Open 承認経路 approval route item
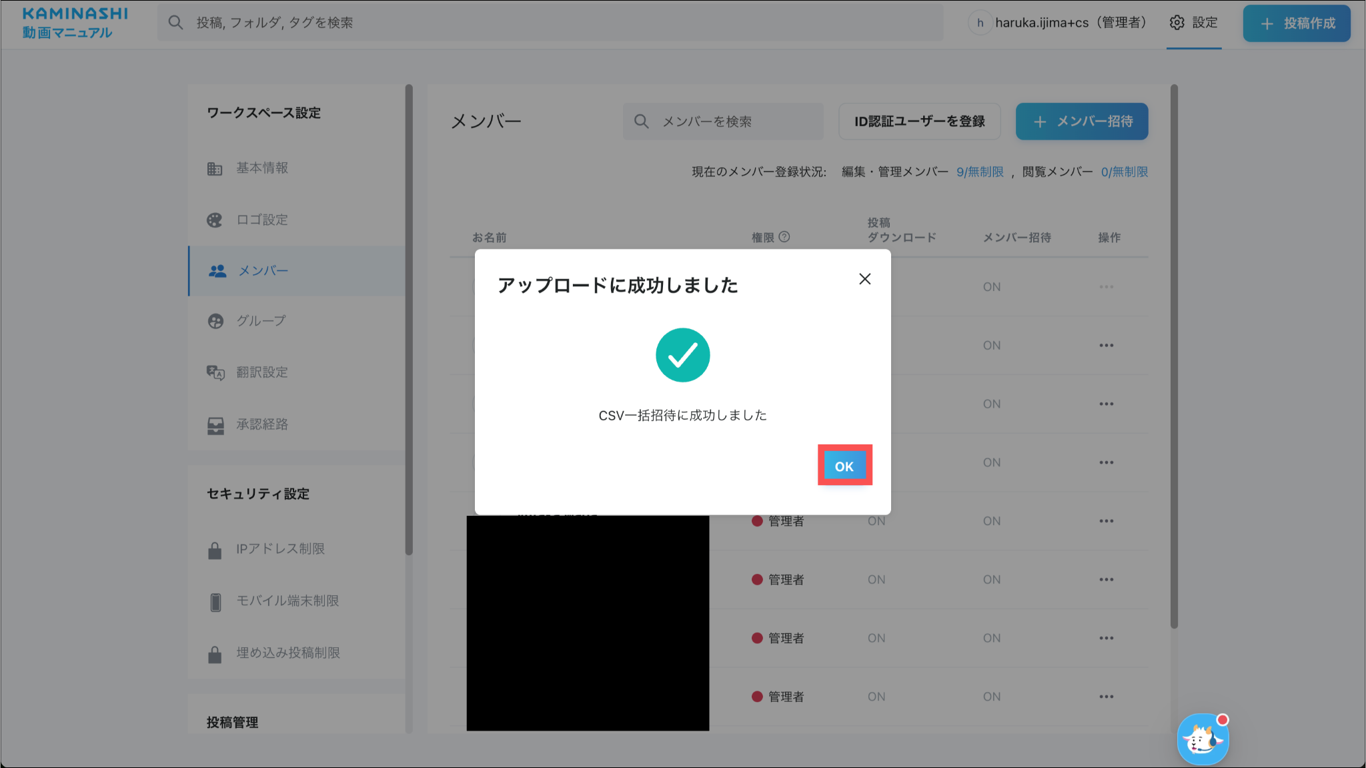 [x=261, y=424]
